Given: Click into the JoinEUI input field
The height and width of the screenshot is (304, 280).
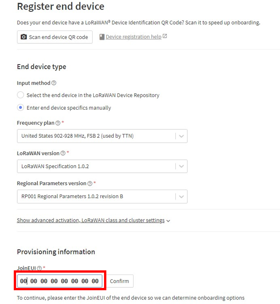Looking at the screenshot, I should 60,281.
